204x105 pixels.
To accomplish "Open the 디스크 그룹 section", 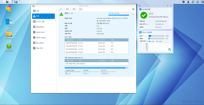I will [43, 21].
